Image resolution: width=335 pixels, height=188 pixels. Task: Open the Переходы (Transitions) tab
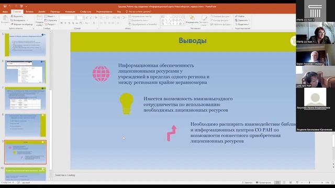[x=55, y=11]
